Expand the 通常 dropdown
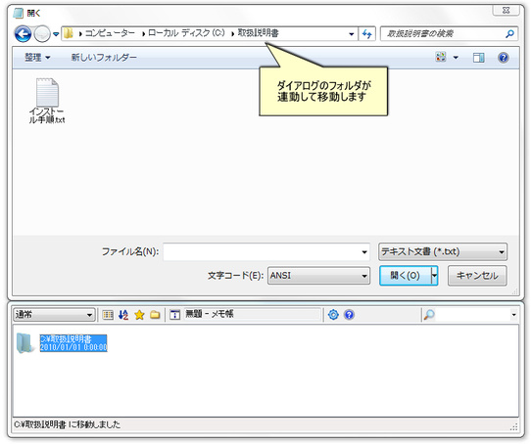531x444 pixels. (54, 315)
